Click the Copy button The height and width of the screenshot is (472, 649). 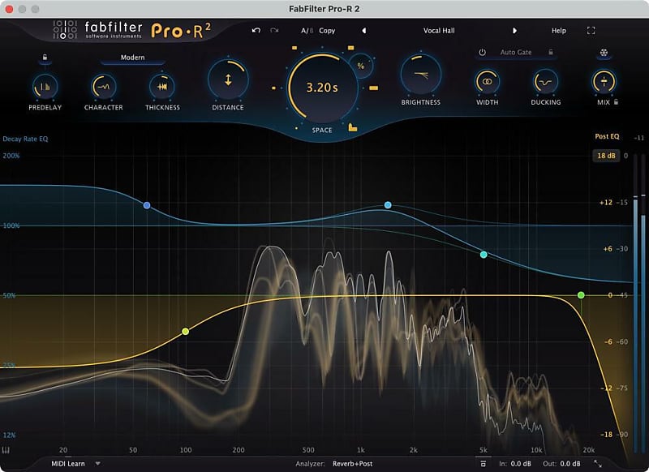[328, 30]
